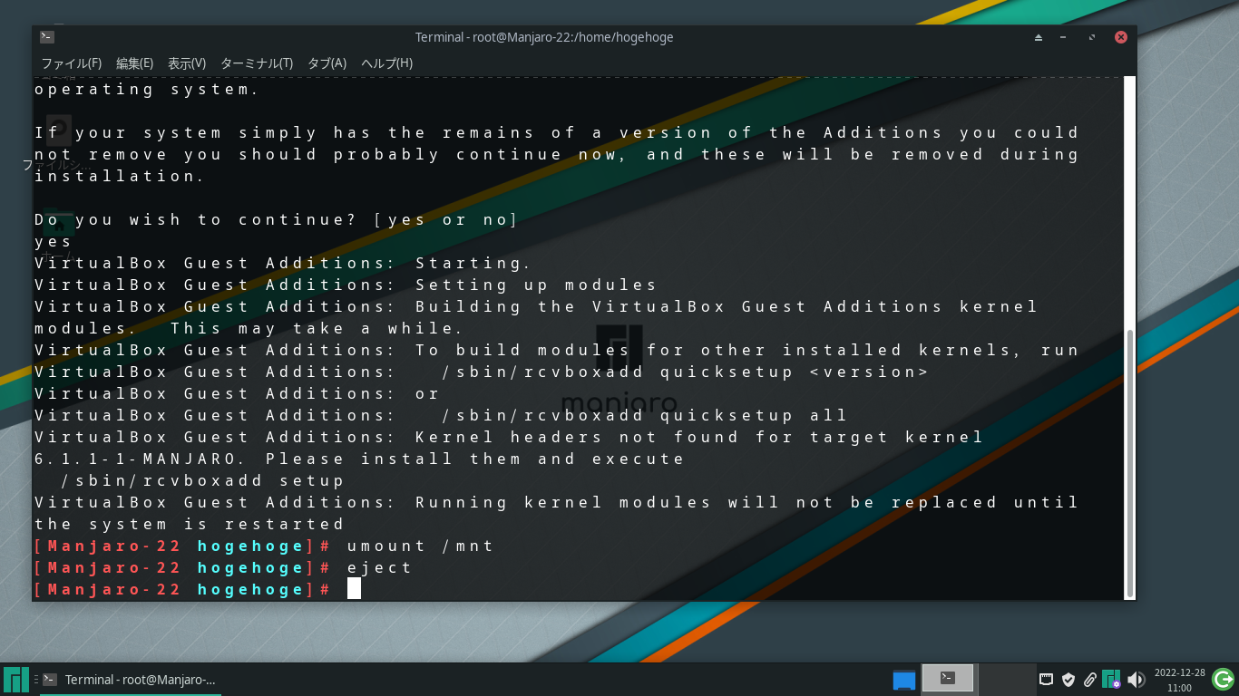Click the security shield tray icon
The width and height of the screenshot is (1239, 696).
click(1068, 679)
